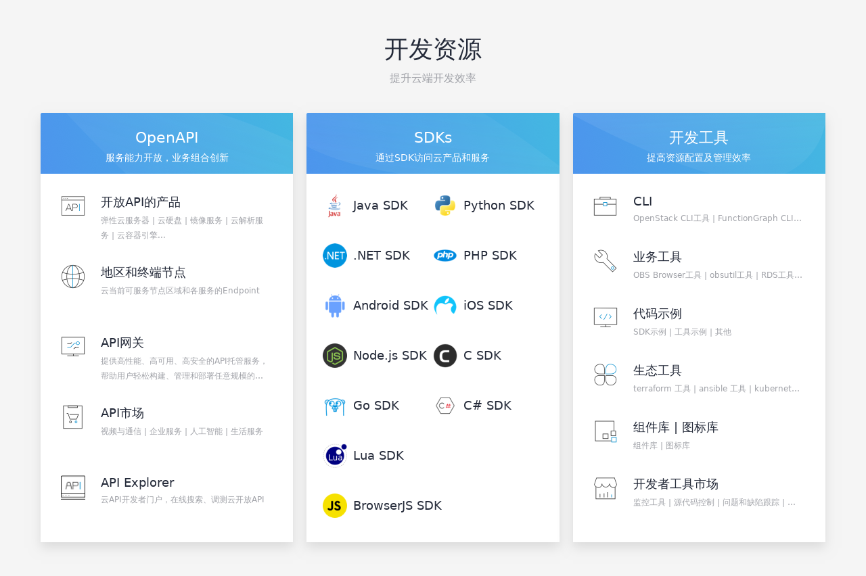This screenshot has width=866, height=576.
Task: Click the API市场 link
Action: point(122,412)
